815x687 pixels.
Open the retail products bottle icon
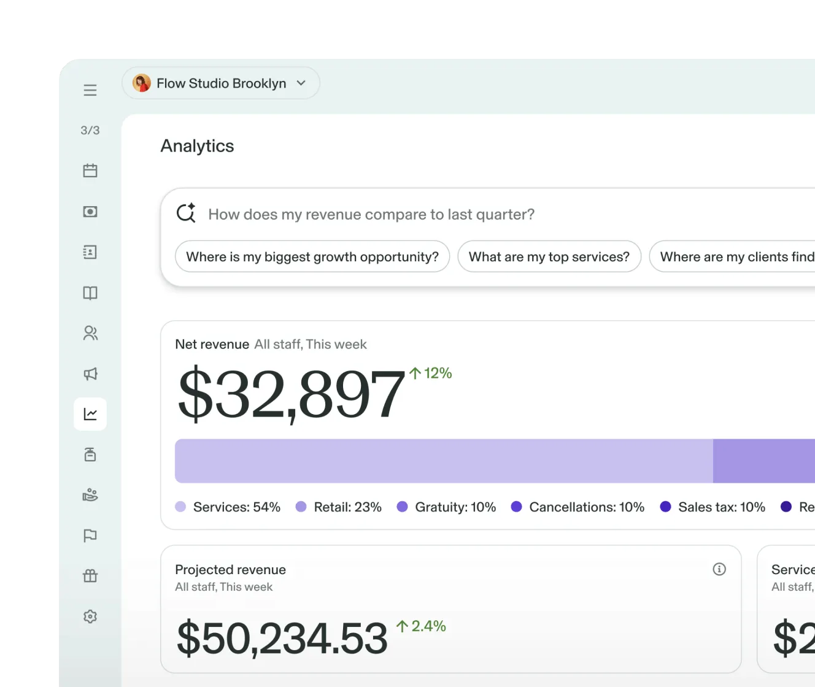coord(90,455)
